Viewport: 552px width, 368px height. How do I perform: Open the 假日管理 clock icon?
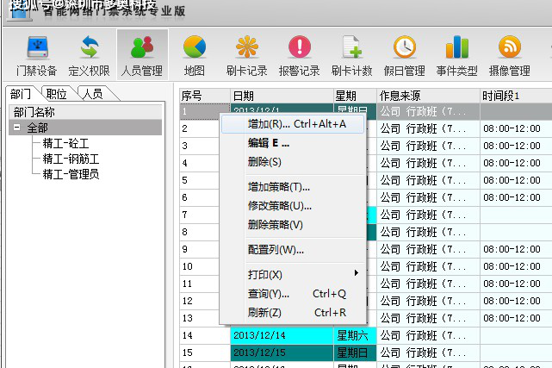(x=405, y=55)
